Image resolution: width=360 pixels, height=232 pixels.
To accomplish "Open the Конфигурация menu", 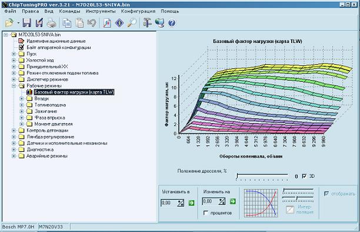I will (138, 11).
